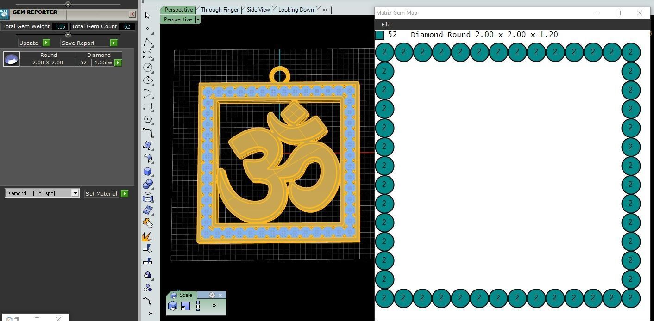Select the pipe/tube solid tool
The width and height of the screenshot is (654, 321).
pyautogui.click(x=148, y=197)
